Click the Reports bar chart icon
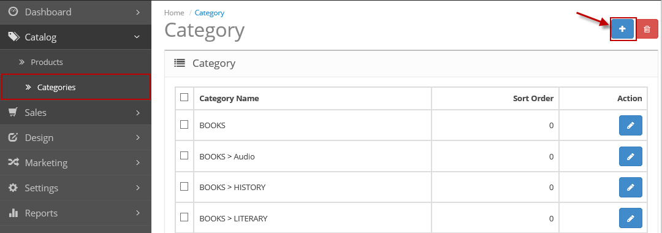662x233 pixels. 13,213
